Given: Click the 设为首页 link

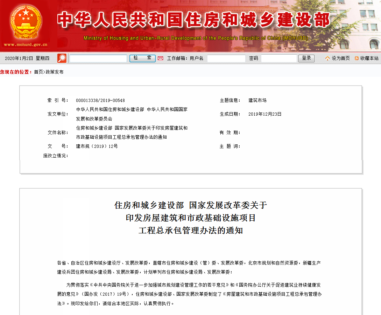Looking at the screenshot, I should (341, 59).
